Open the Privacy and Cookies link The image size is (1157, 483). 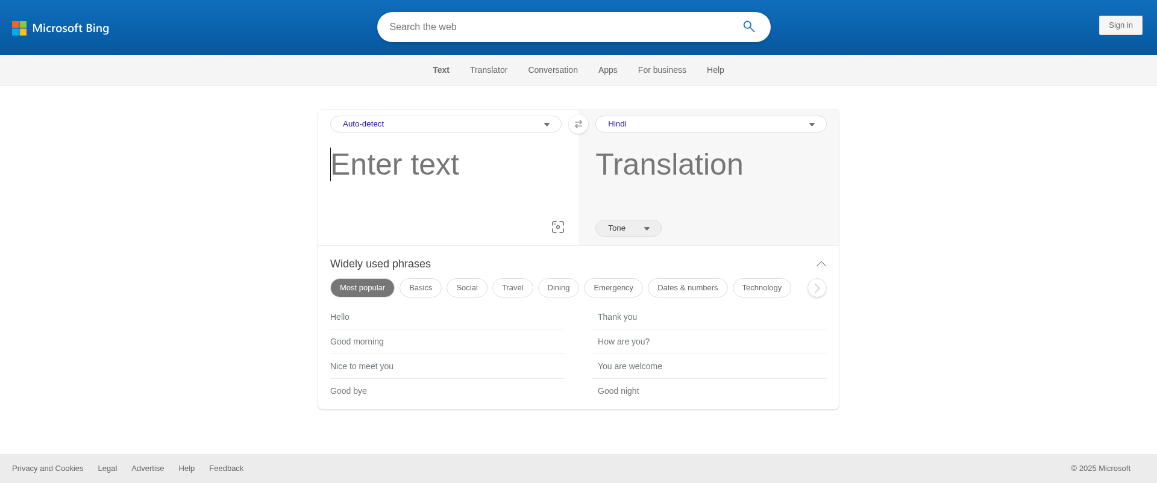[x=48, y=469]
